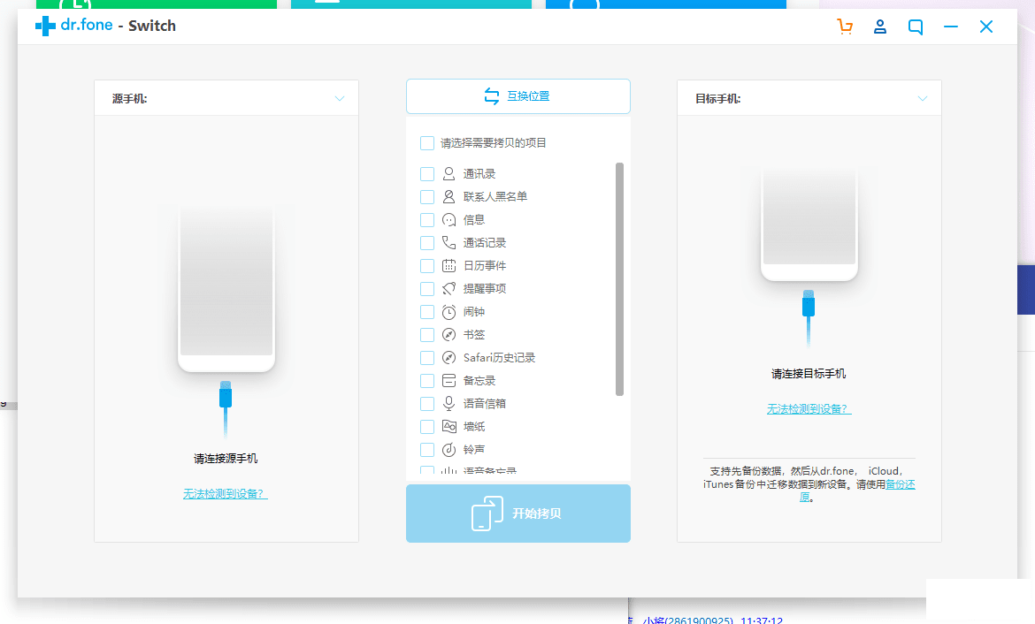The width and height of the screenshot is (1035, 624).
Task: Click the Safari icon beside Safari历史记录
Action: click(x=448, y=357)
